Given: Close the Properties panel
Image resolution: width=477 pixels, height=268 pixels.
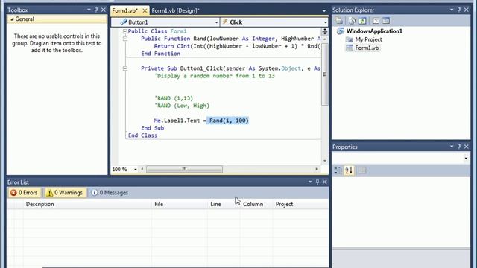Looking at the screenshot, I should [x=467, y=147].
